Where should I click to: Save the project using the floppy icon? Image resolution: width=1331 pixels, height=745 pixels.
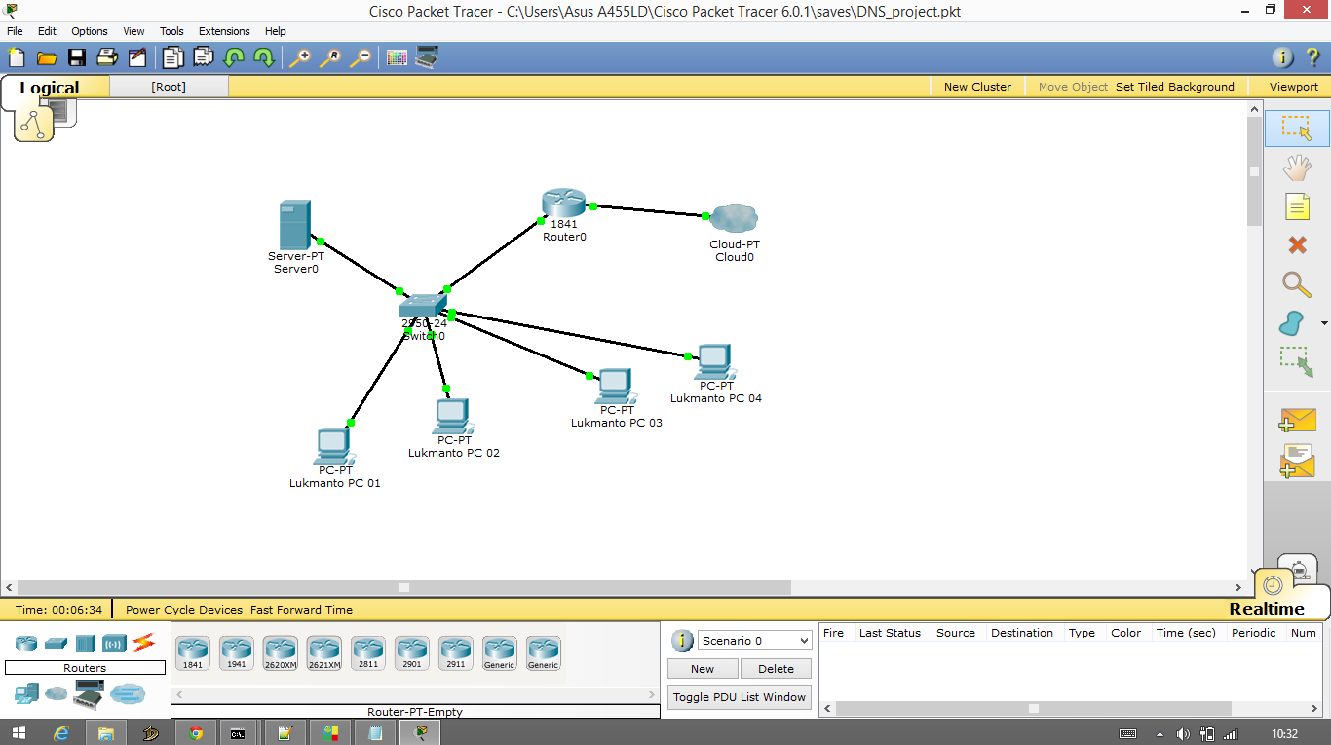tap(76, 57)
